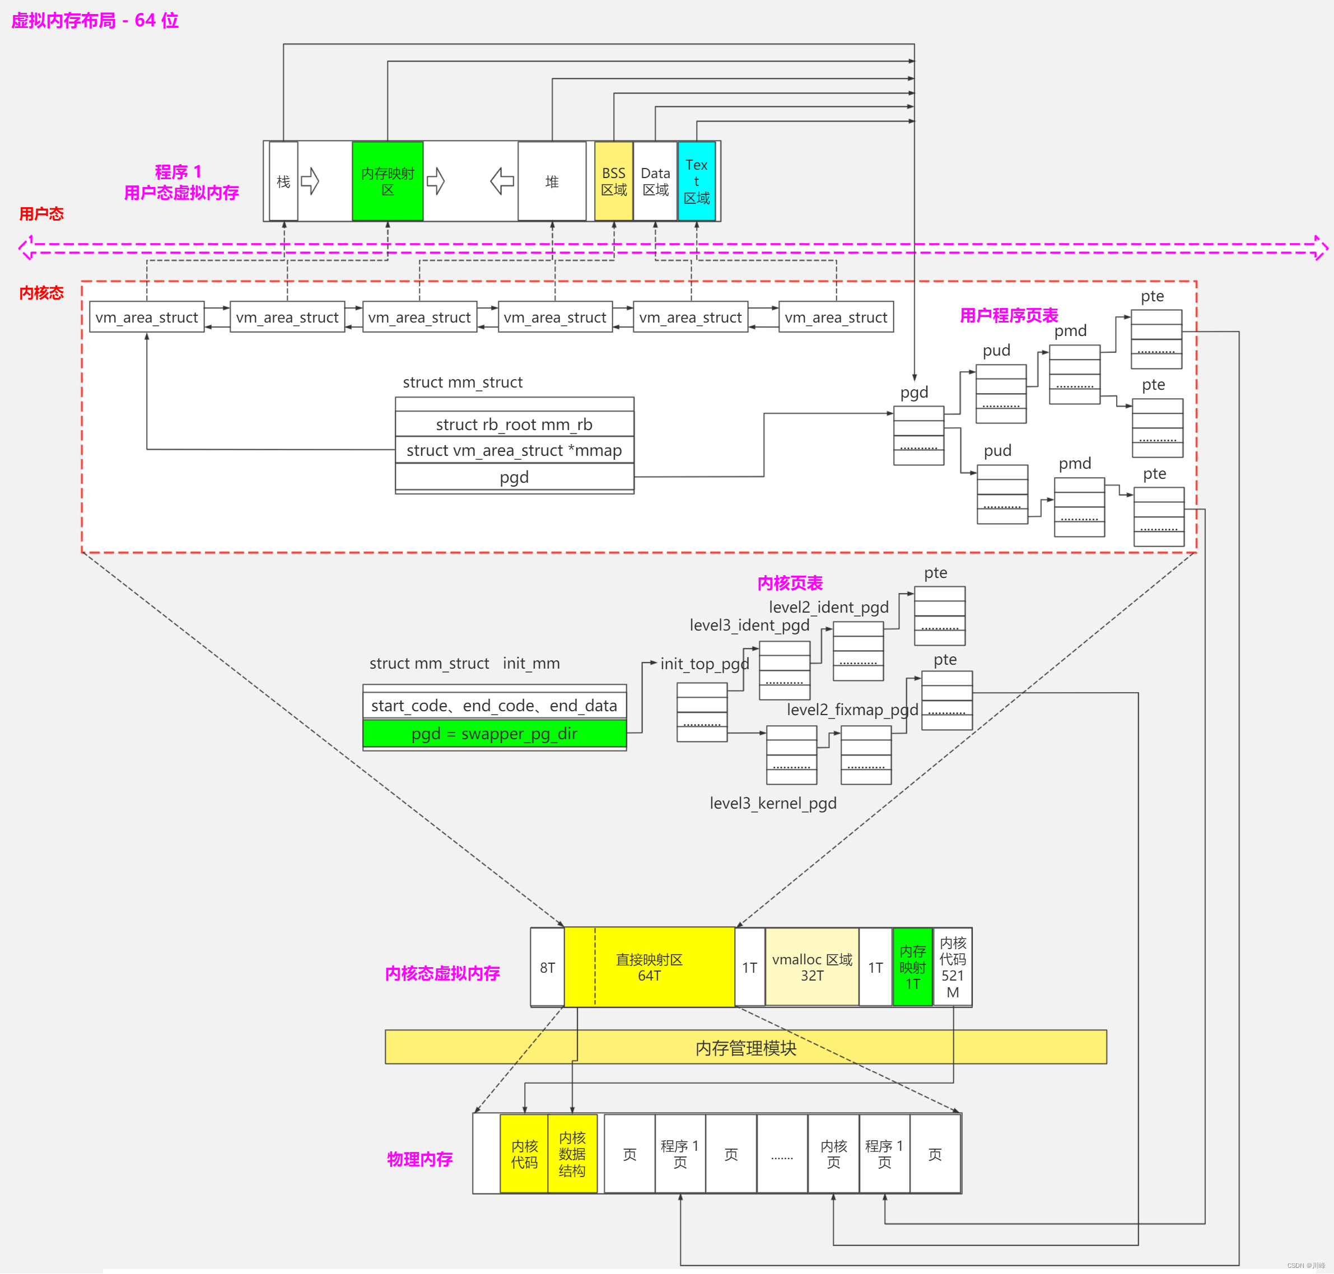The image size is (1334, 1274).
Task: Click the vmalloc 区域 32T block
Action: point(811,967)
